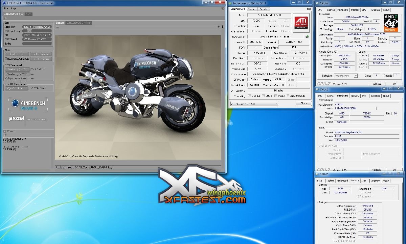Viewport: 406px width, 244px height.
Task: Switch to the Validation tab in GPU-Z
Action: [264, 9]
